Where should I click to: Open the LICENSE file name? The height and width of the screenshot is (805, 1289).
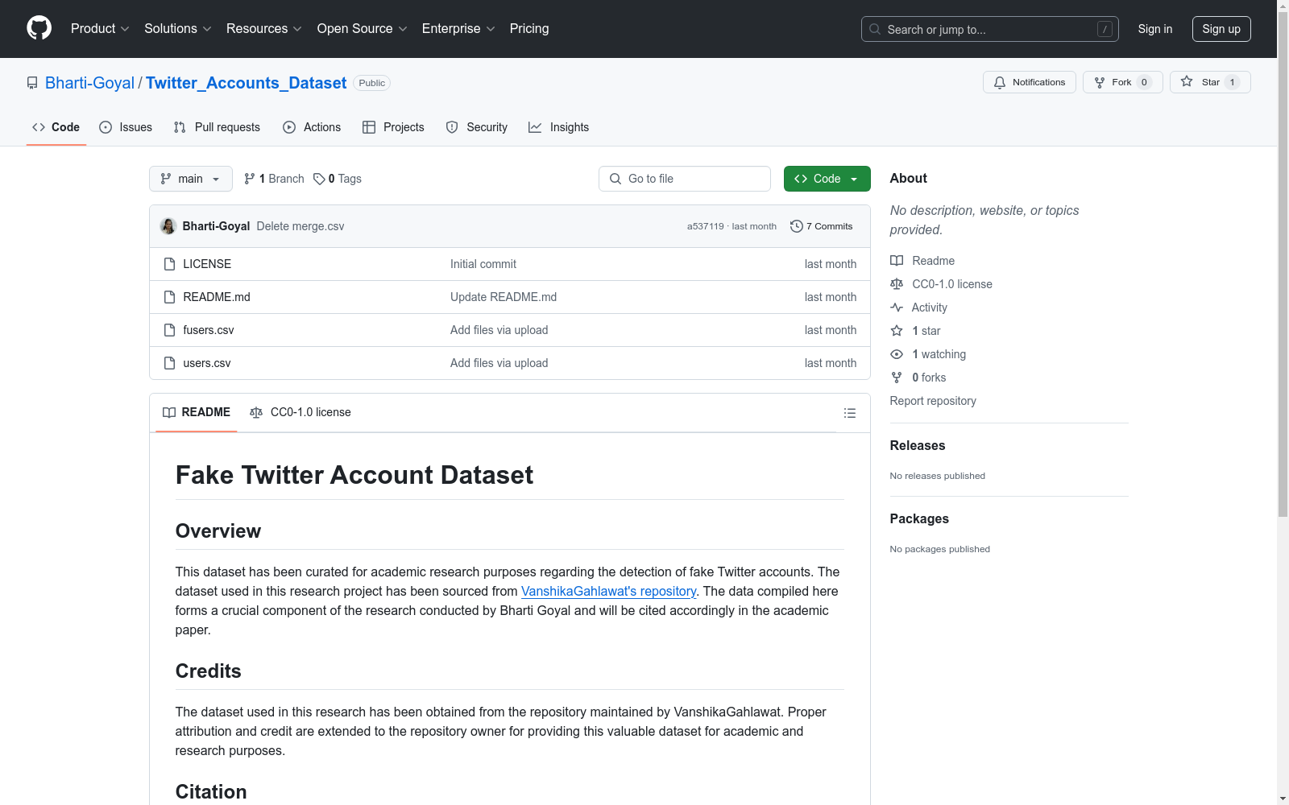(x=207, y=264)
